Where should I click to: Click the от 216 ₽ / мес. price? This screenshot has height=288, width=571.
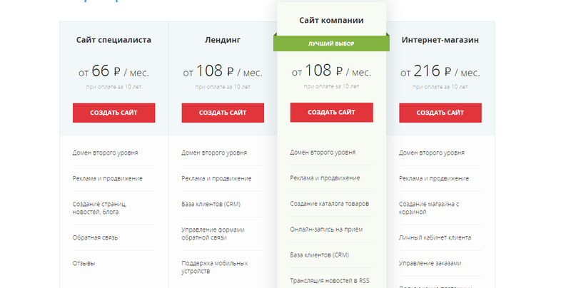pyautogui.click(x=440, y=71)
